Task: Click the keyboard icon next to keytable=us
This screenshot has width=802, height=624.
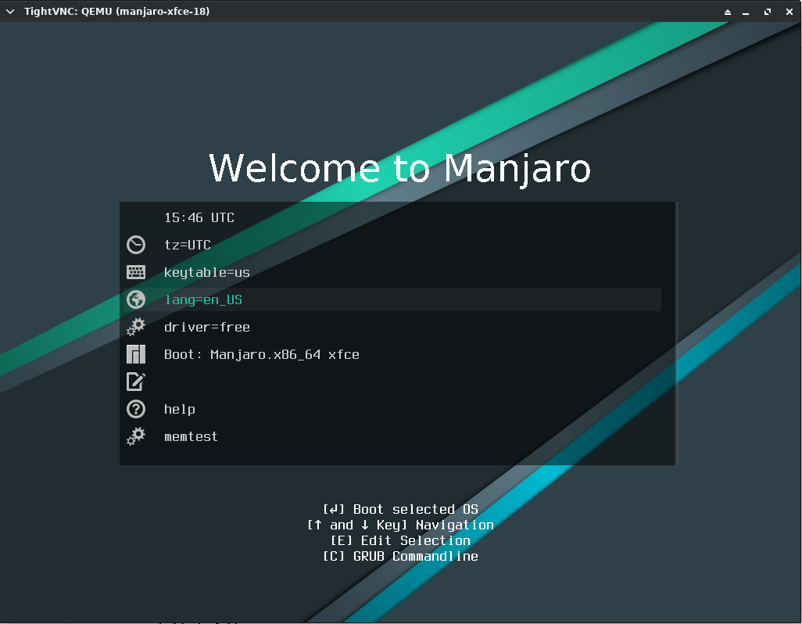Action: tap(136, 272)
